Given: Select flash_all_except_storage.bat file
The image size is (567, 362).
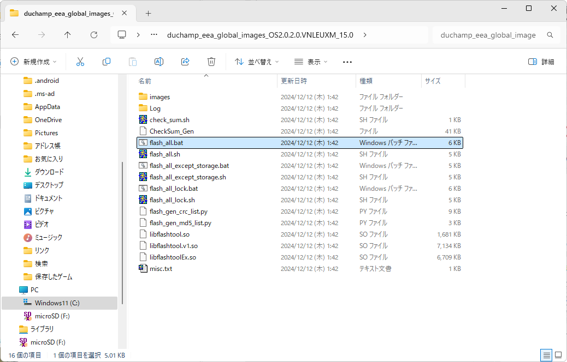Looking at the screenshot, I should coord(299,166).
